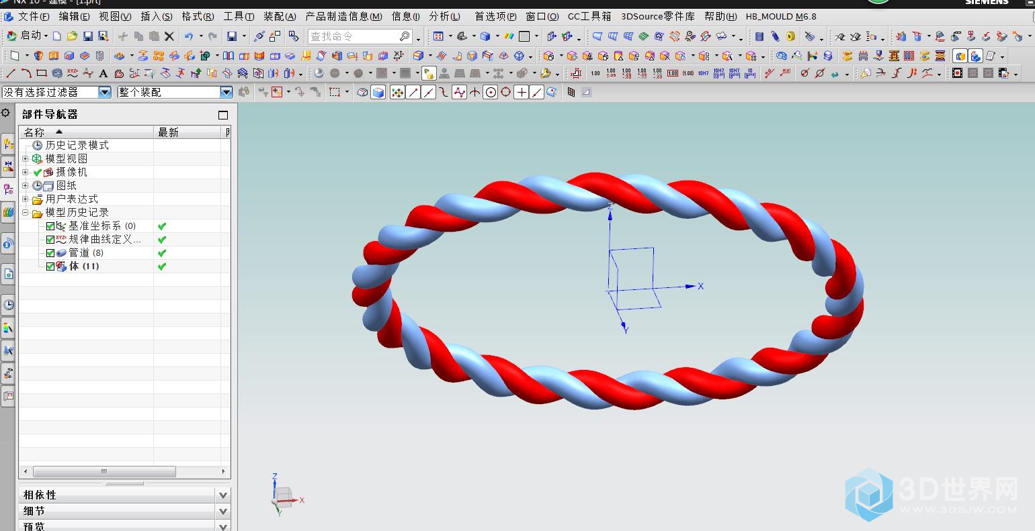Select the Law Curve XYZ tool
Viewport: 1035px width, 531px height.
point(73,73)
